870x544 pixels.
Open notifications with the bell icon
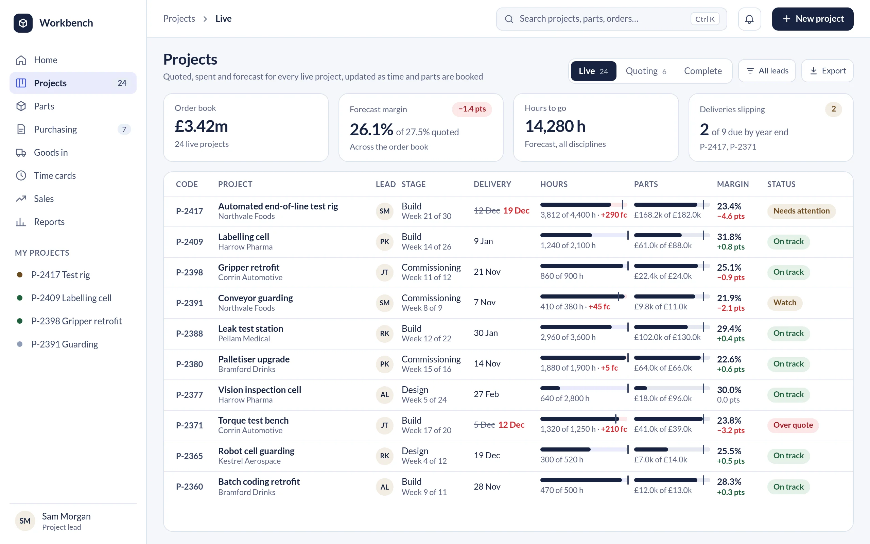coord(749,19)
